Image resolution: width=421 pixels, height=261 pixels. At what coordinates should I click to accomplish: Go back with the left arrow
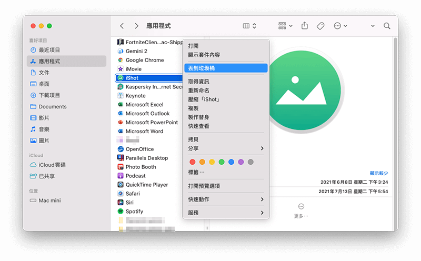click(x=122, y=26)
